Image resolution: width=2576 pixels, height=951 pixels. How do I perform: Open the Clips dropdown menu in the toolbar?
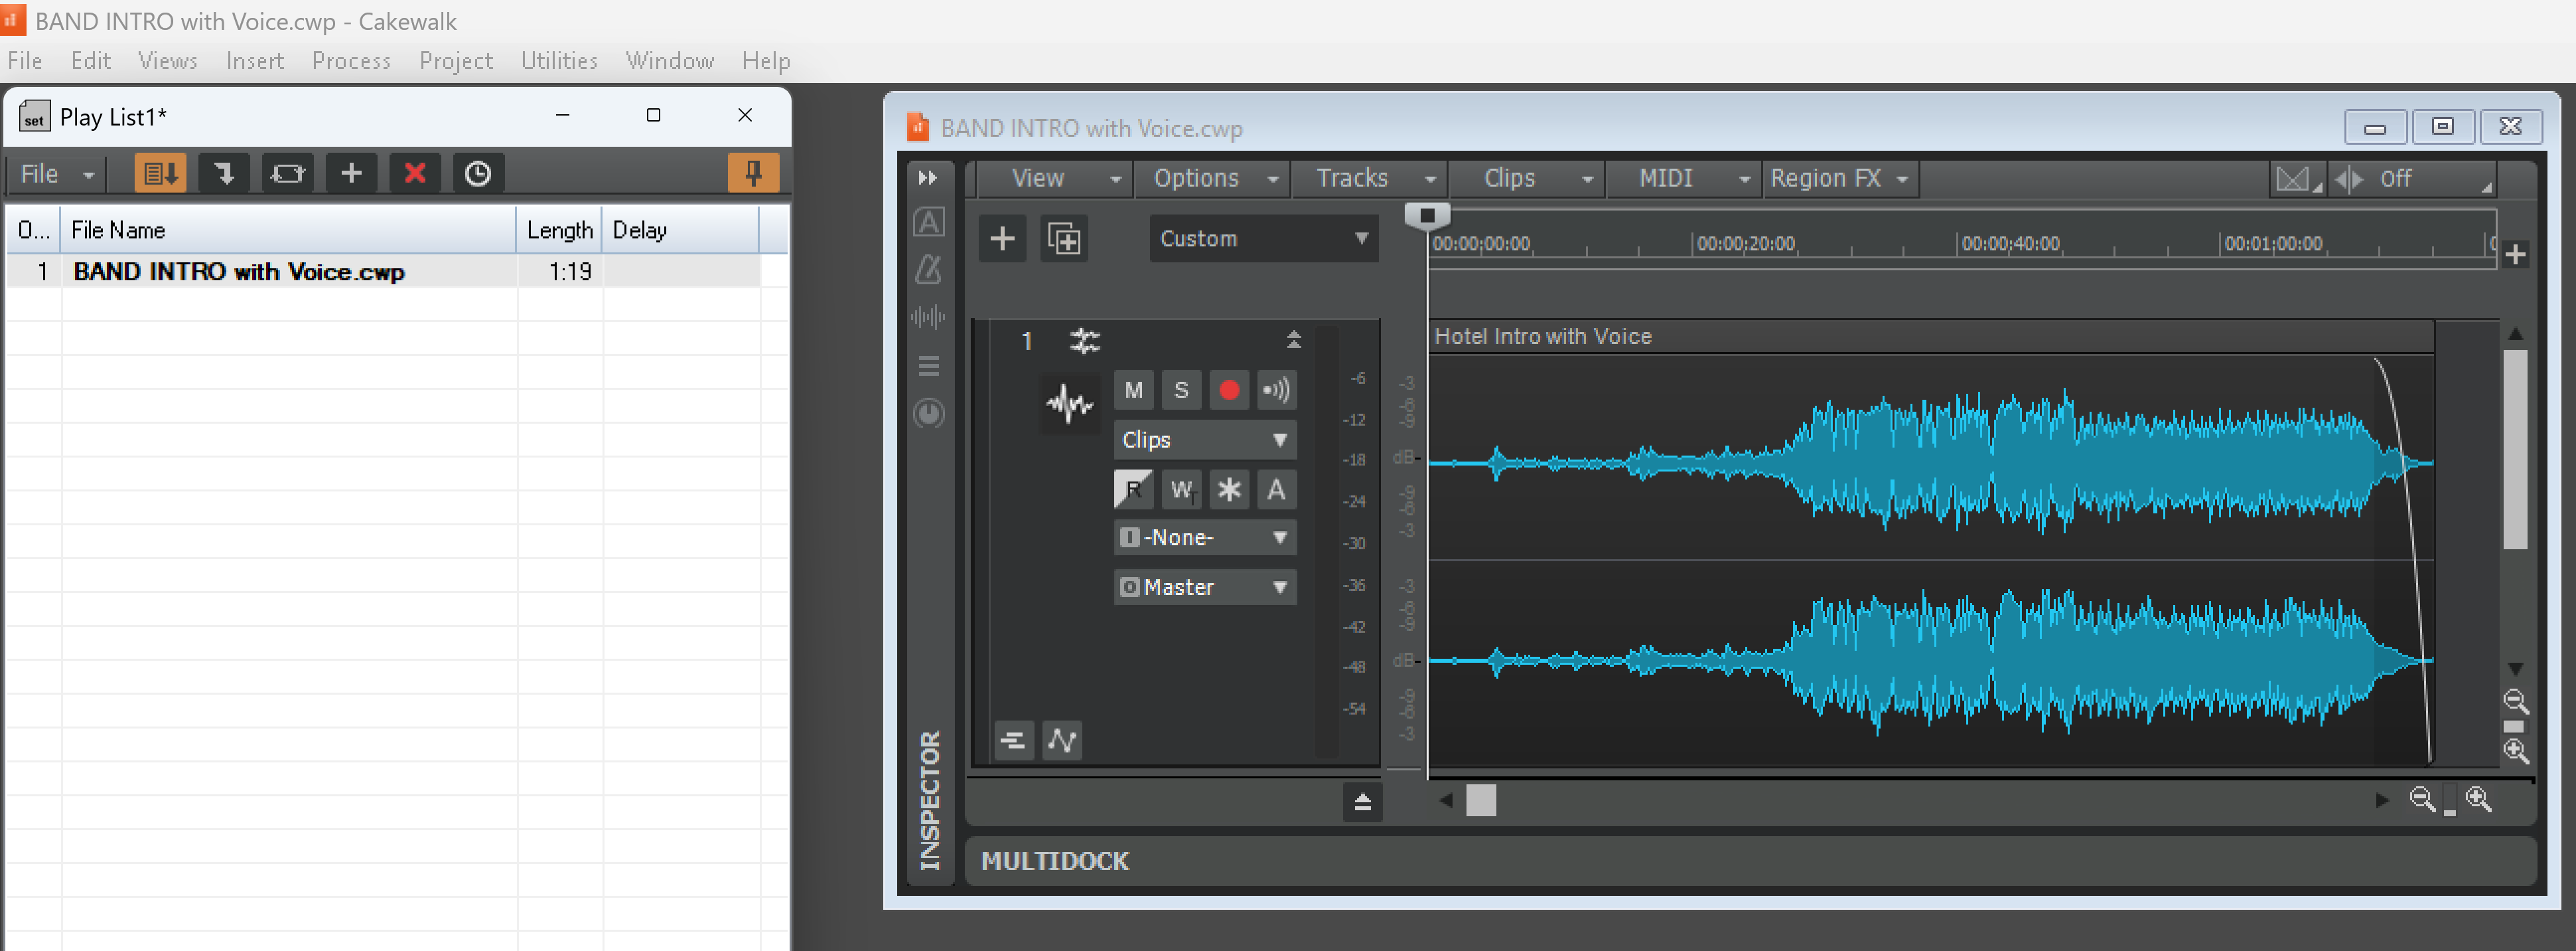[1526, 179]
